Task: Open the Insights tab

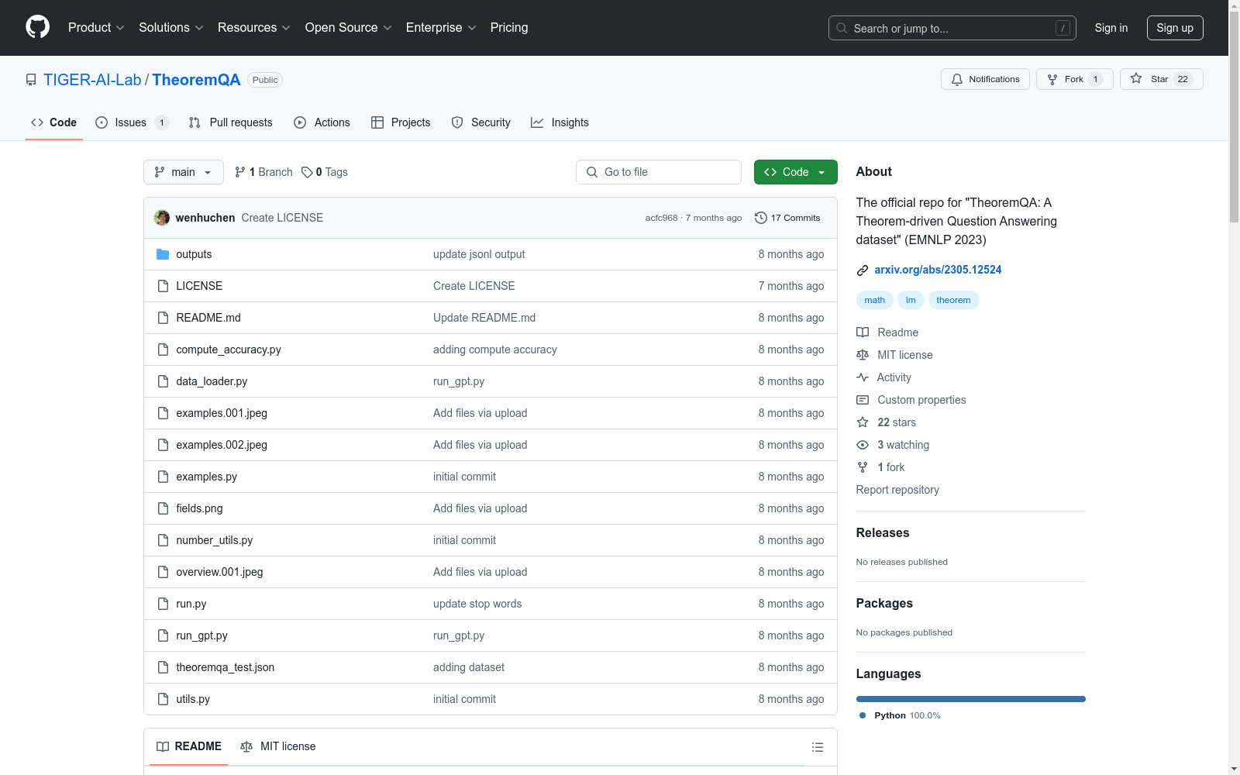Action: [560, 122]
